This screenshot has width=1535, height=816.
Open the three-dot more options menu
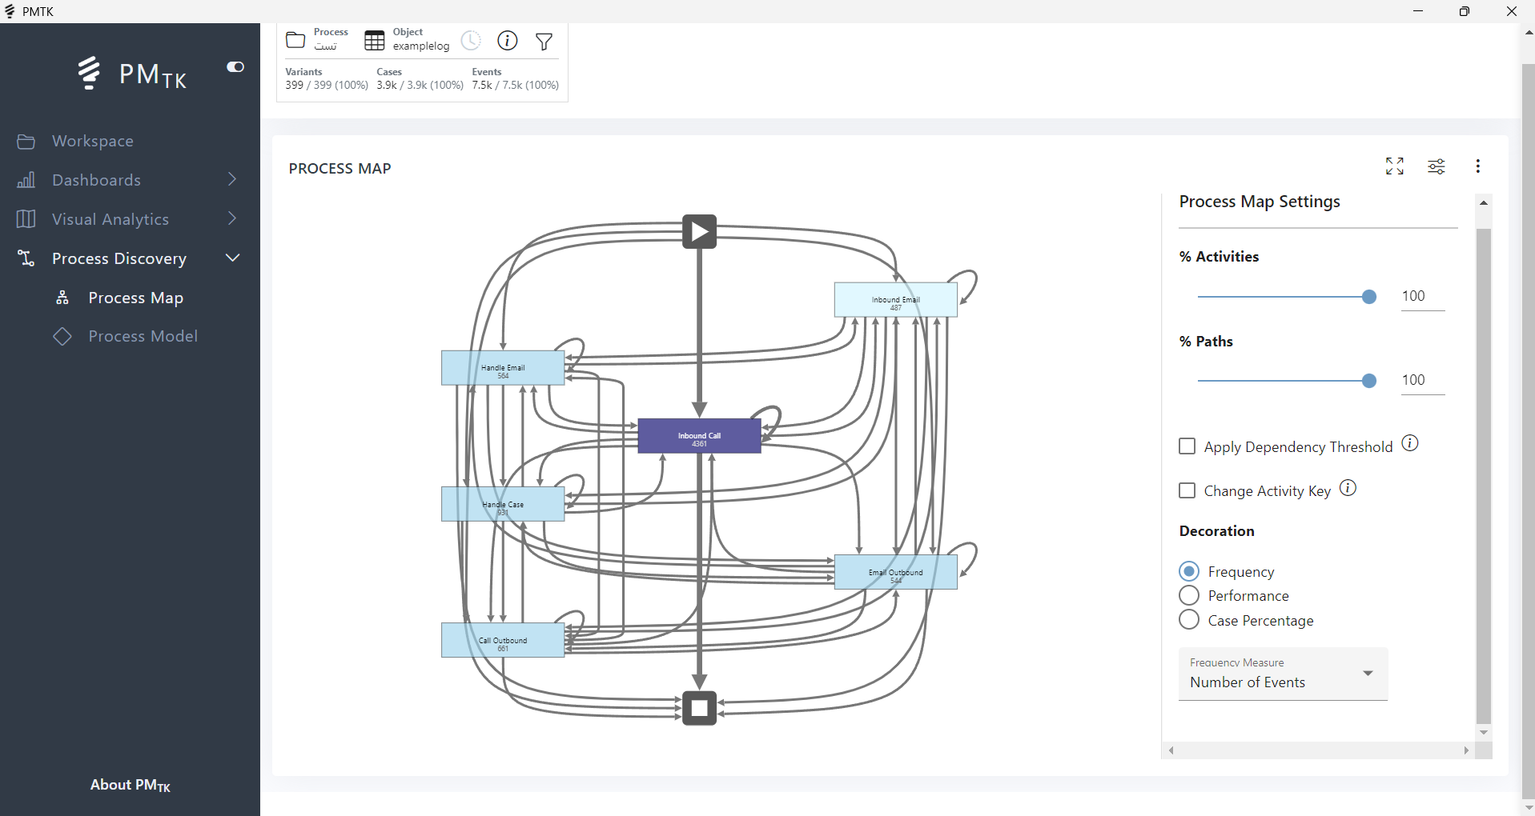[x=1478, y=166]
